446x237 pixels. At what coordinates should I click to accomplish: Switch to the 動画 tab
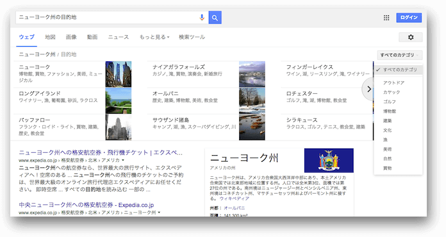pyautogui.click(x=92, y=37)
